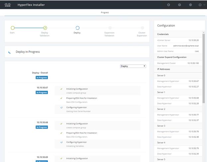Click the Deploy Validation checked step circle
The height and width of the screenshot is (162, 207).
[x=45, y=28]
